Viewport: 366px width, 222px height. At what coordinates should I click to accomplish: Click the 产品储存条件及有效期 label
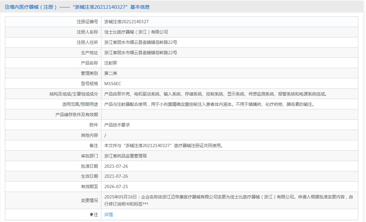tap(77, 115)
